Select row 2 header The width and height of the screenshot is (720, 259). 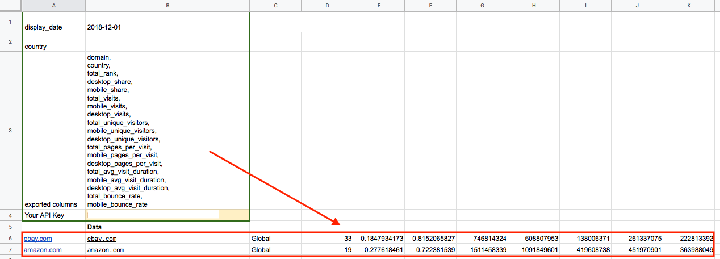coord(11,42)
